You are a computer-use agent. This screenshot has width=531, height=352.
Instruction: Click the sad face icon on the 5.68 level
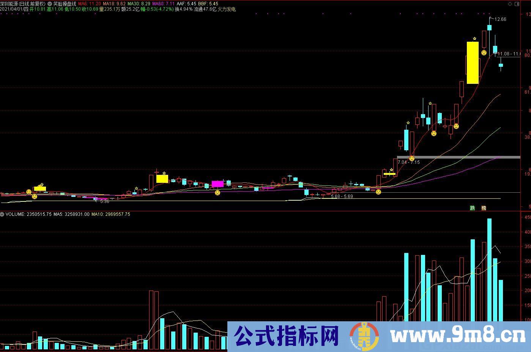pos(378,192)
